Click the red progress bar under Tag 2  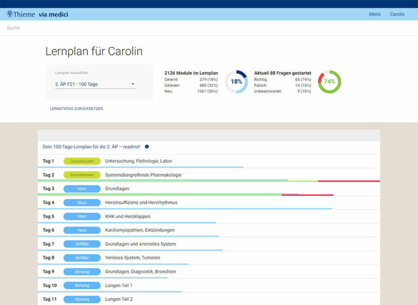coord(349,181)
